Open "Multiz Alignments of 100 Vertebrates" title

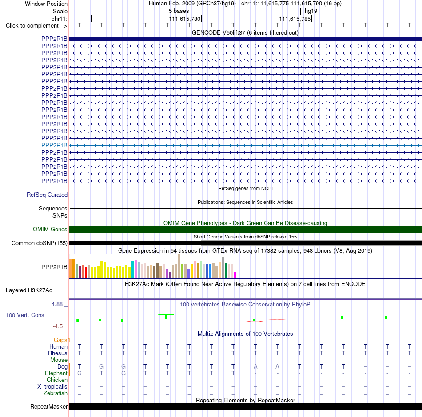[x=245, y=334]
